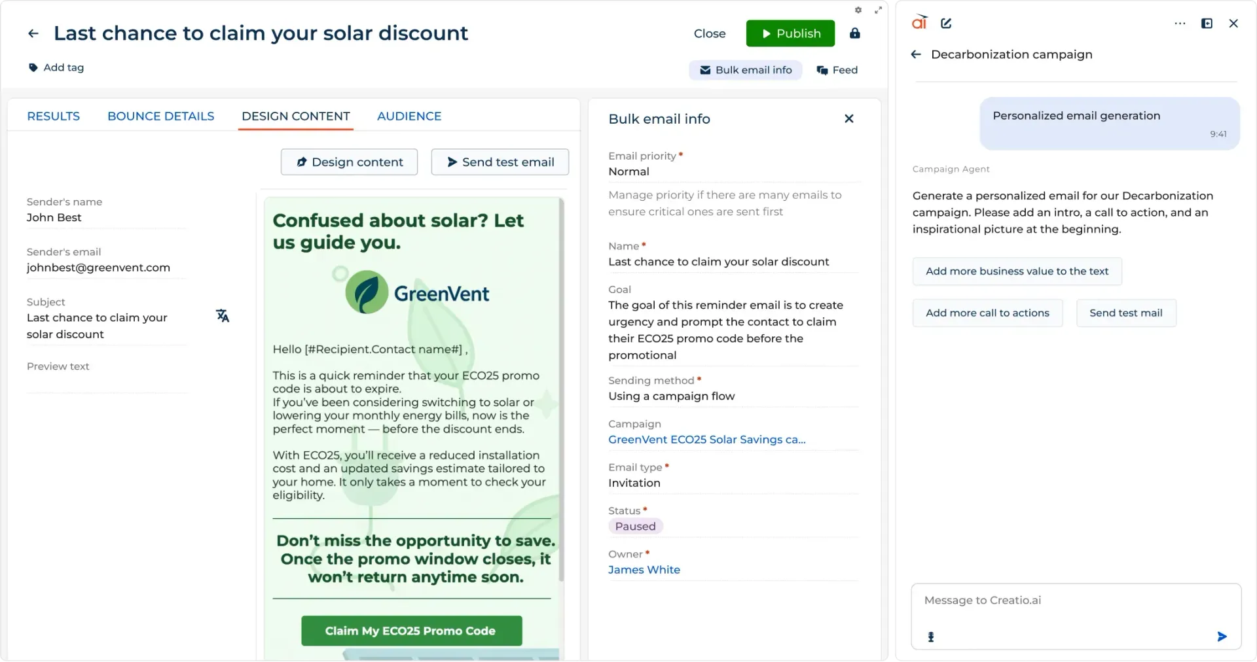The image size is (1257, 662).
Task: Open the AI panel three-dots menu
Action: point(1180,24)
